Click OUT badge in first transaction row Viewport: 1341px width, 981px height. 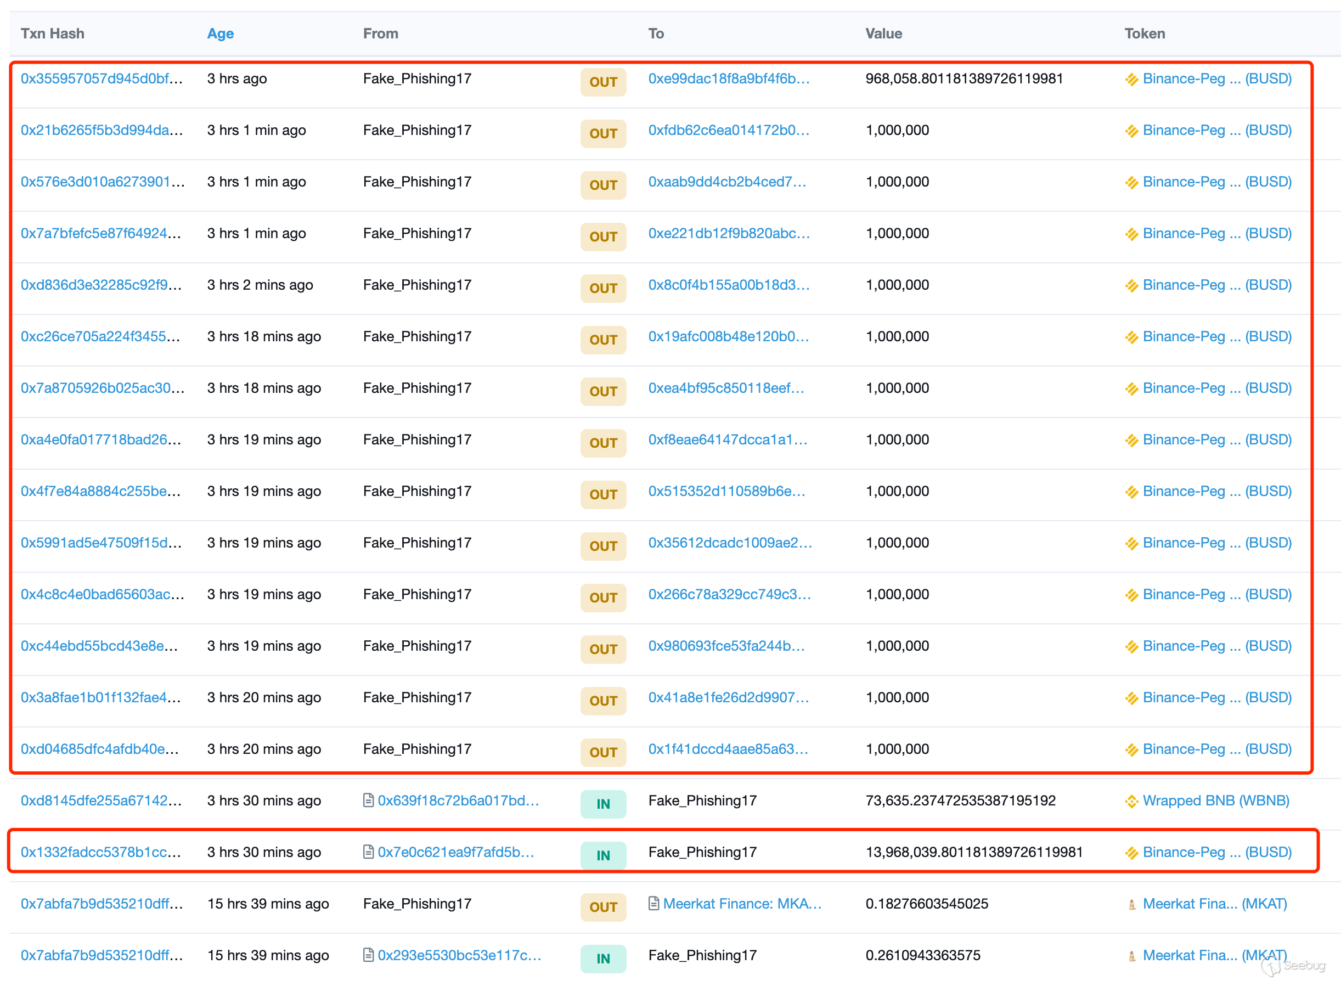(x=603, y=82)
